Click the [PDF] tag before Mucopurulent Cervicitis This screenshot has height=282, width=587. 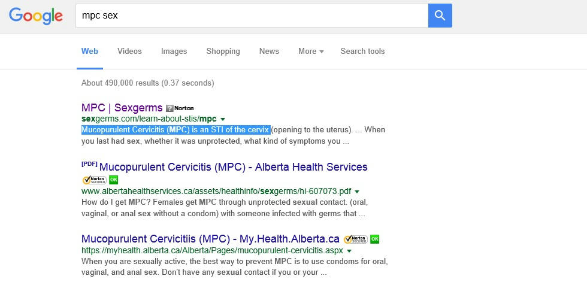click(x=89, y=164)
